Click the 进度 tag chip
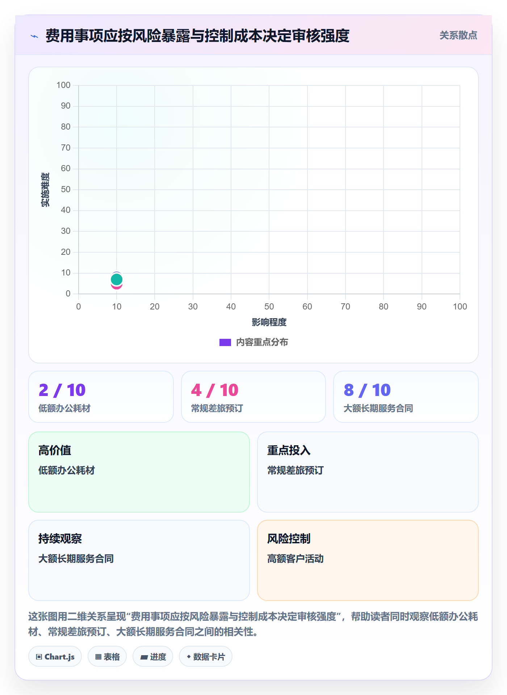 pyautogui.click(x=153, y=657)
